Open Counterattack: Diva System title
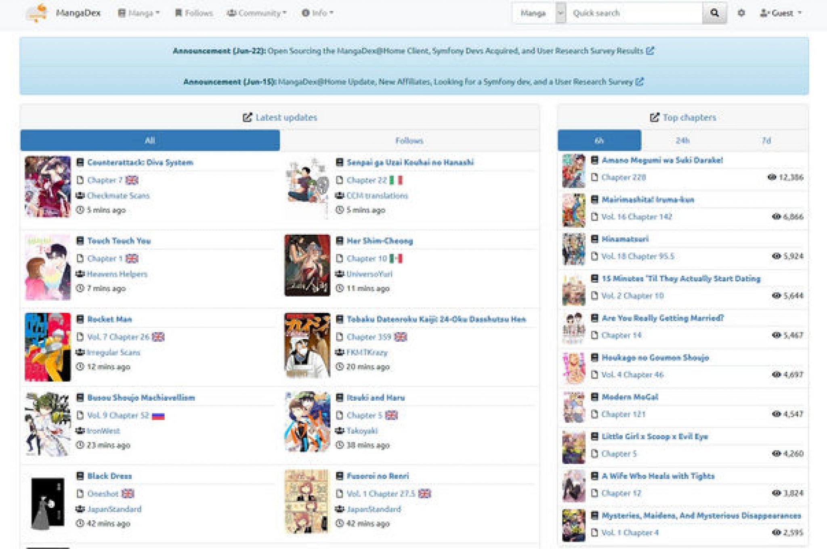This screenshot has height=549, width=827. click(140, 162)
